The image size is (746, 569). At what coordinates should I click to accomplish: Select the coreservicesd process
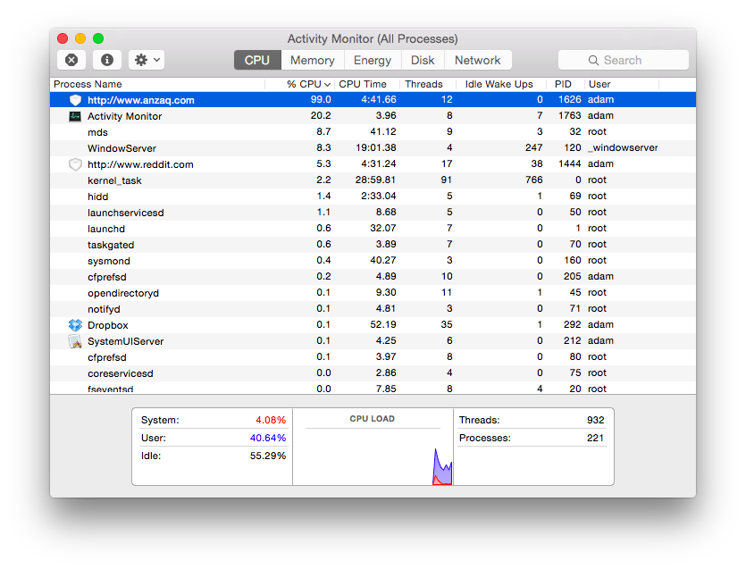tap(121, 373)
